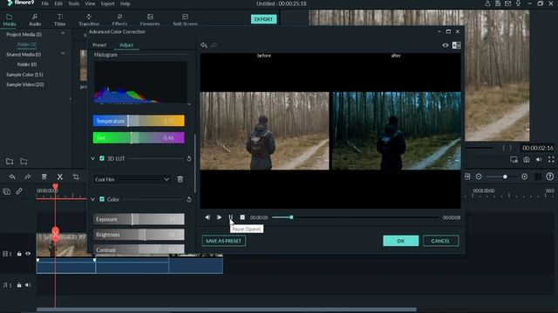558x313 pixels.
Task: Uncheck the Color checkbox
Action: click(102, 199)
